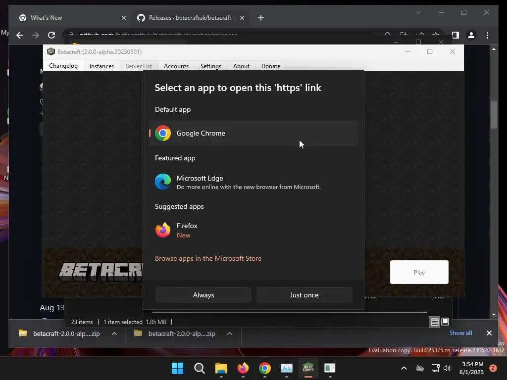
Task: Open Firefox from the taskbar
Action: pyautogui.click(x=243, y=368)
